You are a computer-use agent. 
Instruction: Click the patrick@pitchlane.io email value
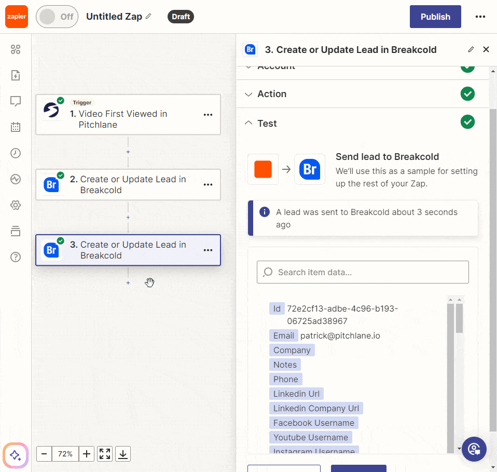coord(340,335)
